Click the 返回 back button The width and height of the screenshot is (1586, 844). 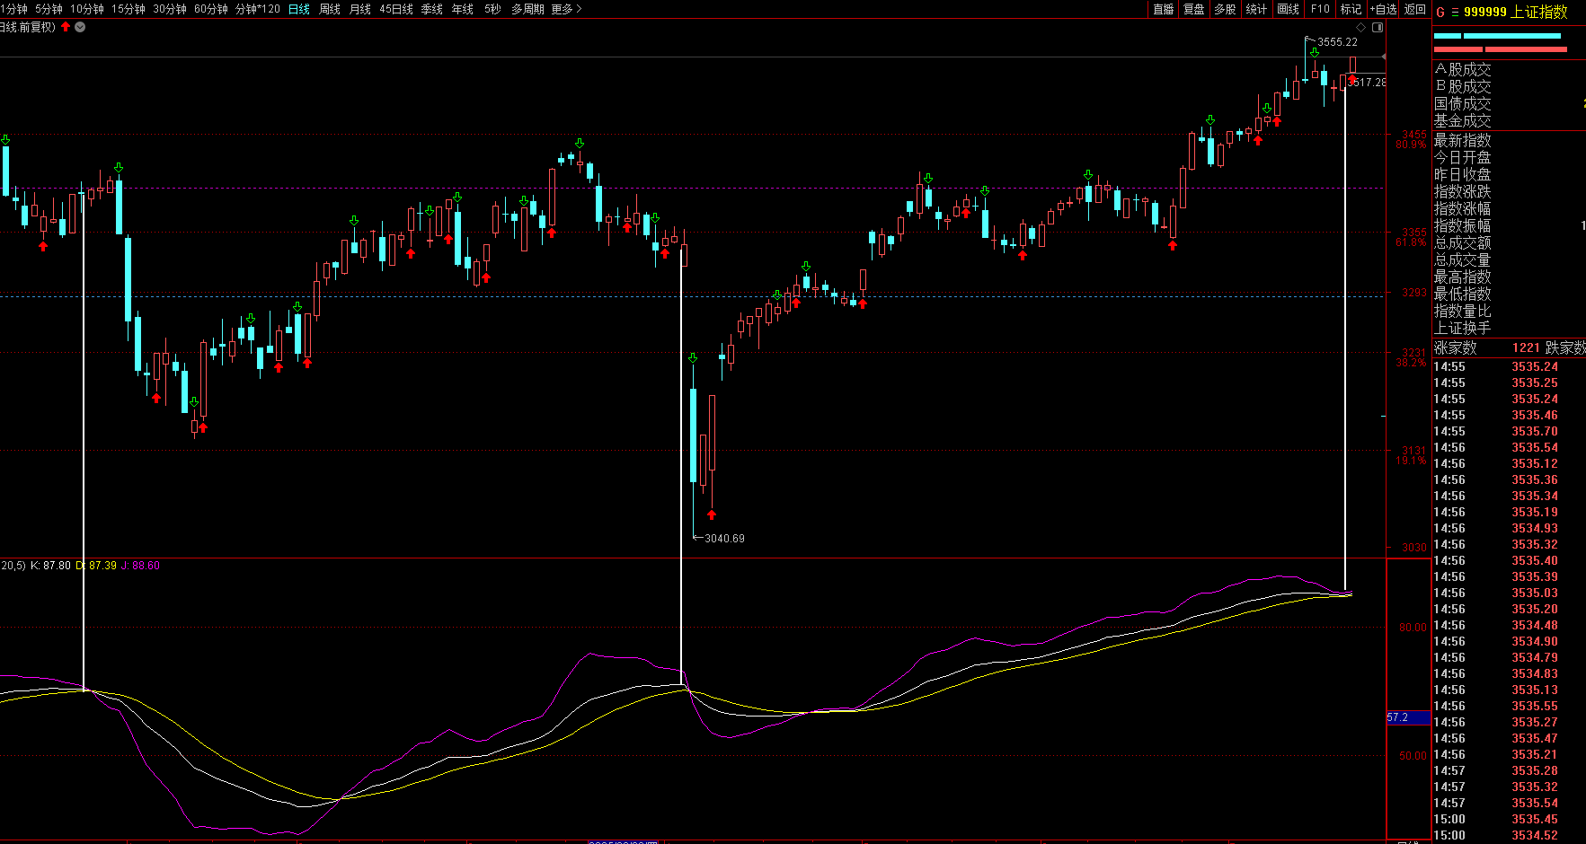[x=1415, y=9]
